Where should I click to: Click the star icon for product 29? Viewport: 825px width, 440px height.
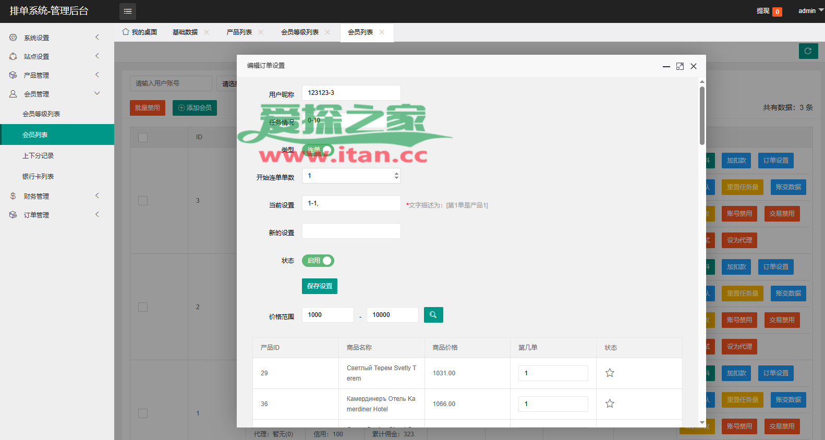pos(610,373)
